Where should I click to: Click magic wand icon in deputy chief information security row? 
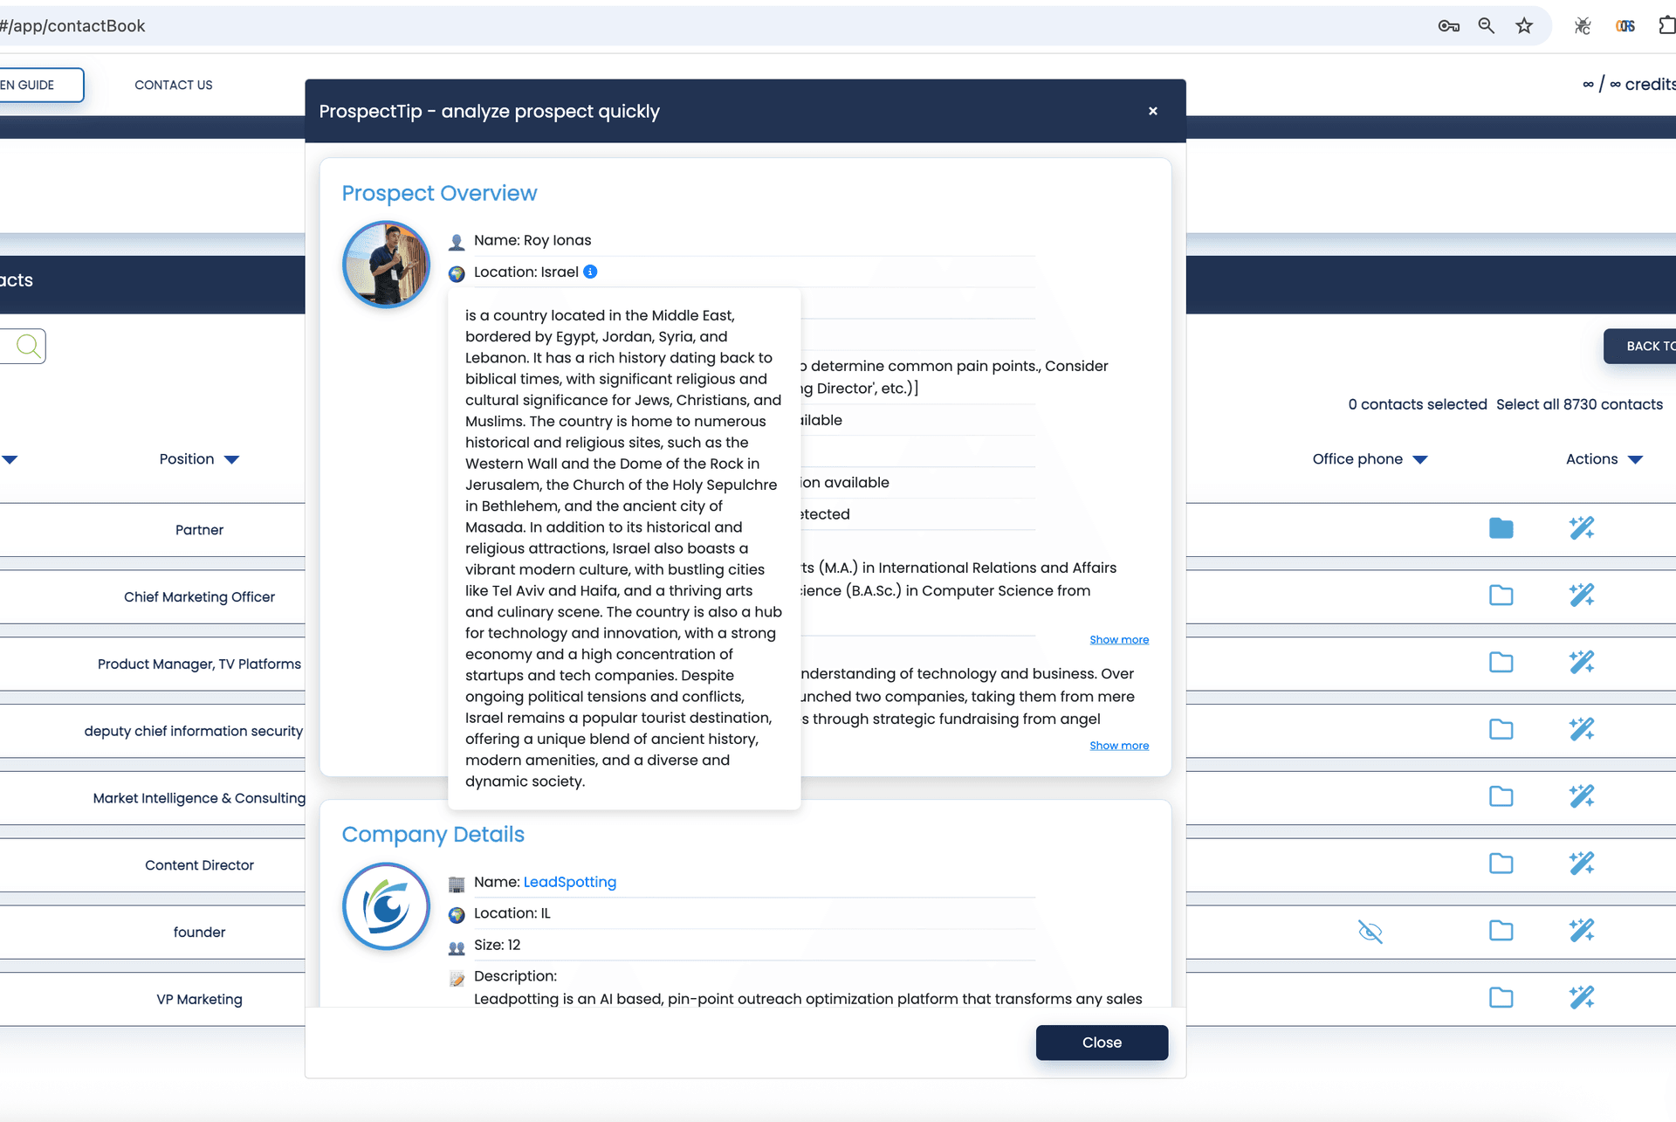(x=1582, y=729)
